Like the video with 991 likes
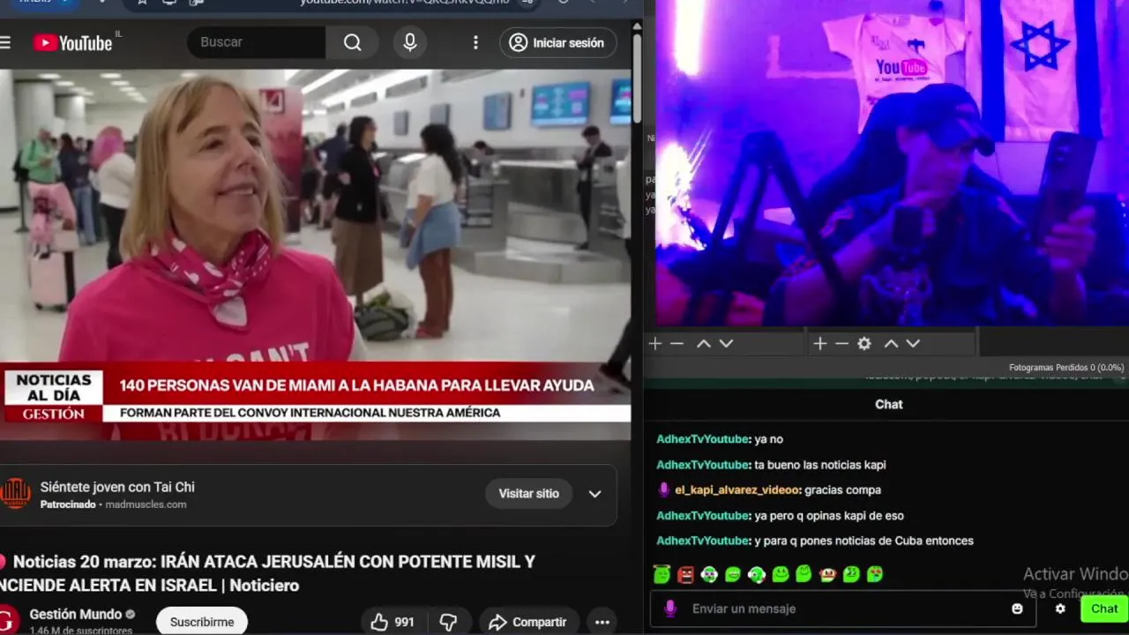This screenshot has width=1129, height=635. tap(393, 622)
